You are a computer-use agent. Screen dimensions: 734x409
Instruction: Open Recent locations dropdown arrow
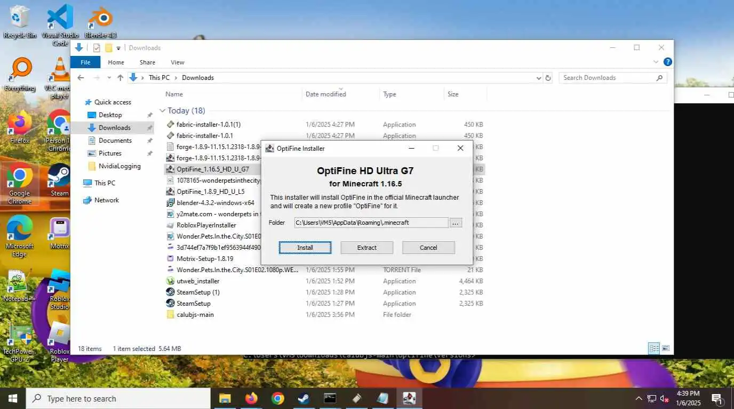click(x=109, y=78)
